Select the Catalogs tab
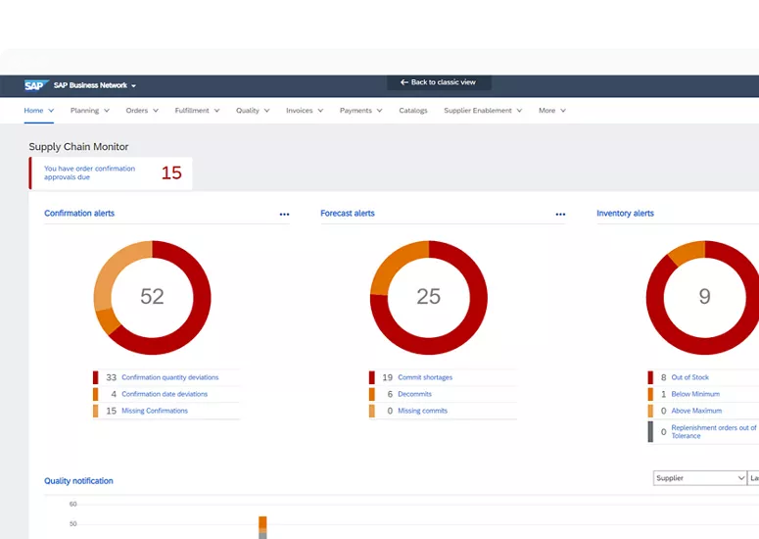Image resolution: width=759 pixels, height=539 pixels. click(x=412, y=111)
